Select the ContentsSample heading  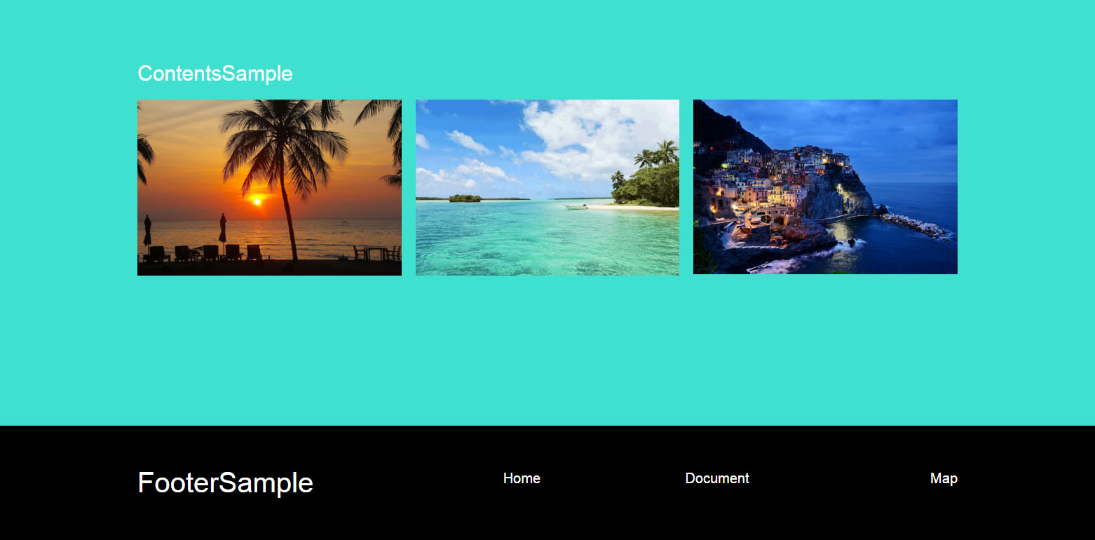(x=215, y=73)
